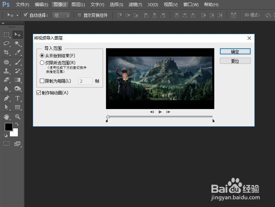Select the Crop tool
Screen dimensions: 275x207
pyautogui.click(x=6, y=52)
